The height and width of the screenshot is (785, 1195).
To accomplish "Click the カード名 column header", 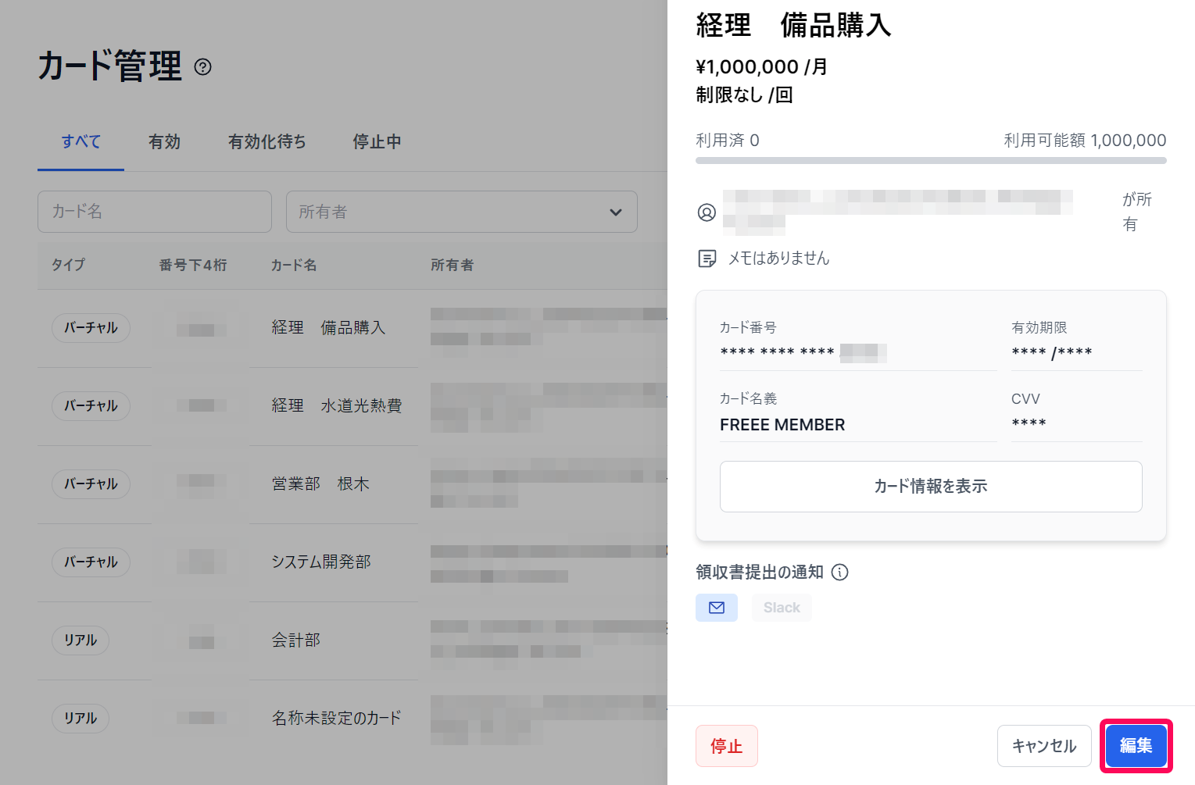I will 294,266.
